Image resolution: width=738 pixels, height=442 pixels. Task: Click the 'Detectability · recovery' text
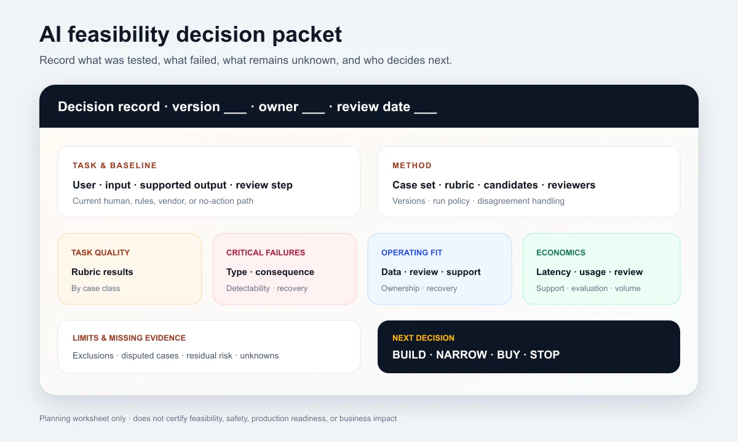click(x=267, y=288)
